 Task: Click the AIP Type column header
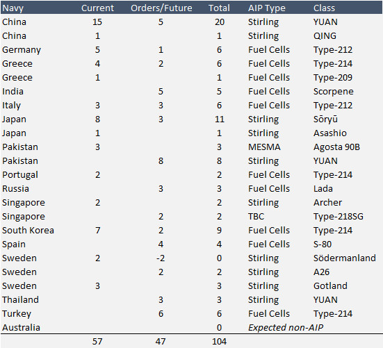[267, 8]
